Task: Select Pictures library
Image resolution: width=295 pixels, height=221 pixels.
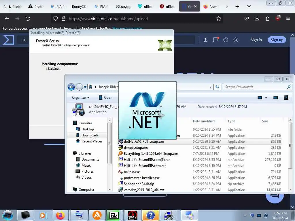Action: point(88,172)
